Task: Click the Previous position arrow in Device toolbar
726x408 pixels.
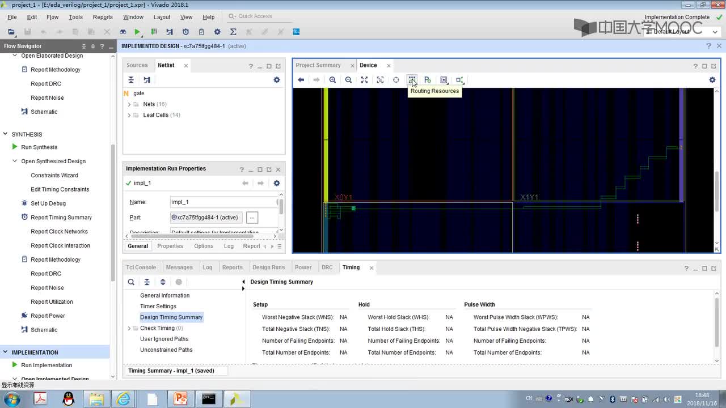Action: click(x=301, y=80)
